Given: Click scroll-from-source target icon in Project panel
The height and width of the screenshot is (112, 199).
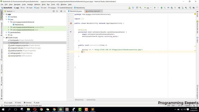Looking at the screenshot, I should (x=53, y=11).
